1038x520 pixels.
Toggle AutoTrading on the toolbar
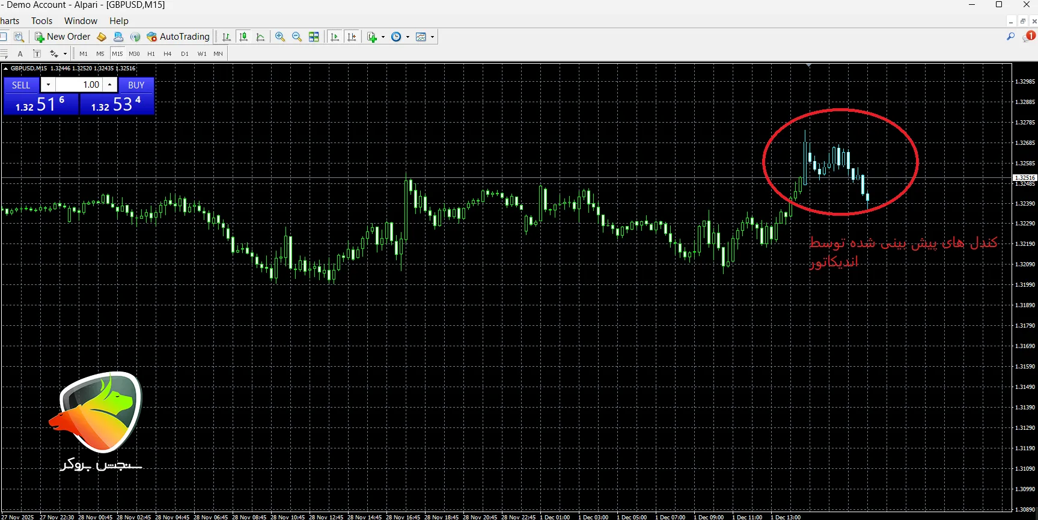(x=179, y=37)
